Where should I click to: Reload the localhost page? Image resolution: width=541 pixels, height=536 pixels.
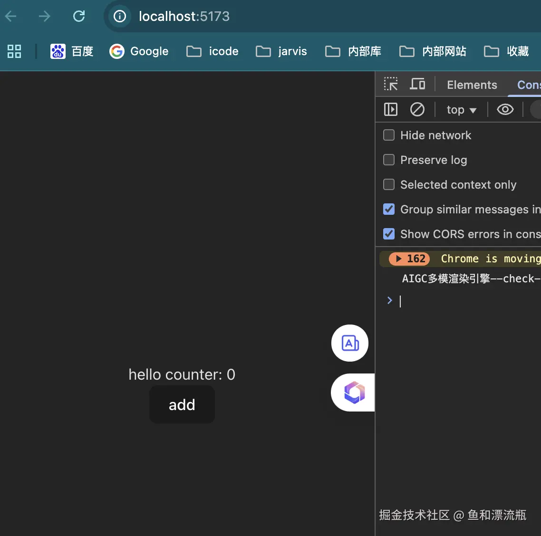point(79,16)
